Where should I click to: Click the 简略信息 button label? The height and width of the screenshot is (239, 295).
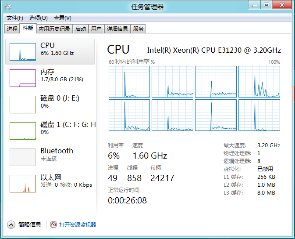click(30, 225)
